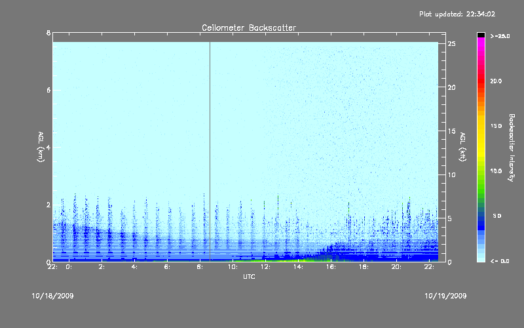The width and height of the screenshot is (524, 328).
Task: Click the black top of the colorbar
Action: [481, 35]
